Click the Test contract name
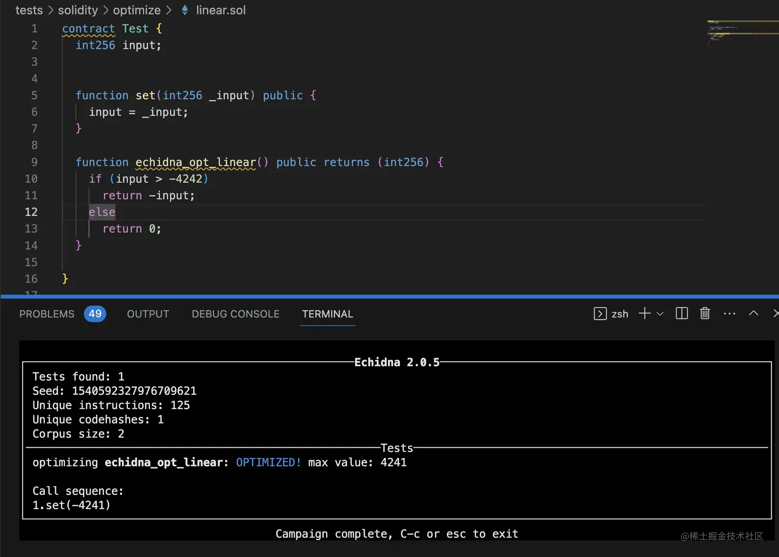 (x=135, y=29)
